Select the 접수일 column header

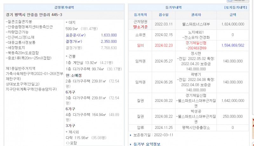(x=164, y=15)
